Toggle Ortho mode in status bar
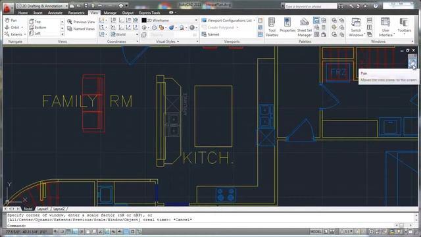This screenshot has height=237, width=421. coord(75,232)
